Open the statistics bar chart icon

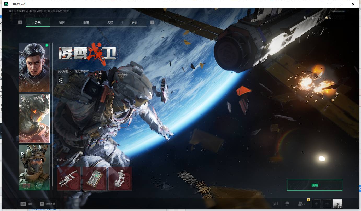click(x=275, y=204)
